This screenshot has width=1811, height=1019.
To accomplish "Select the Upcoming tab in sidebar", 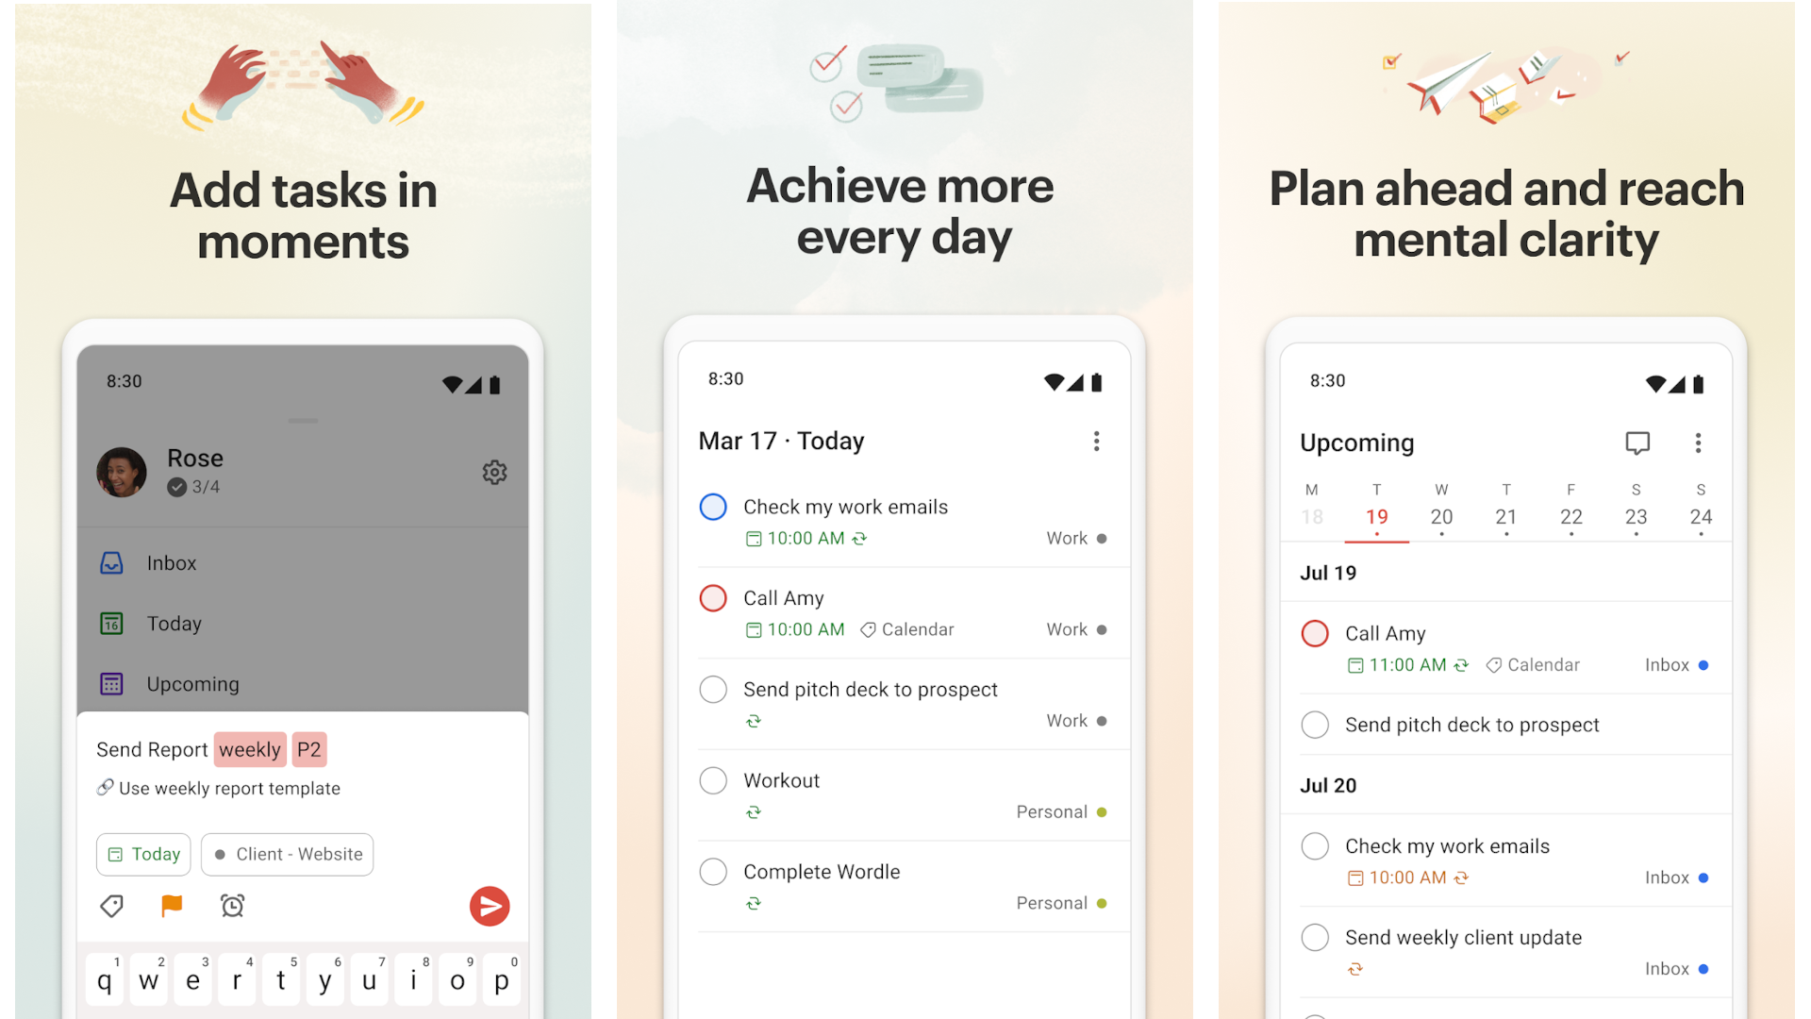I will click(x=192, y=680).
